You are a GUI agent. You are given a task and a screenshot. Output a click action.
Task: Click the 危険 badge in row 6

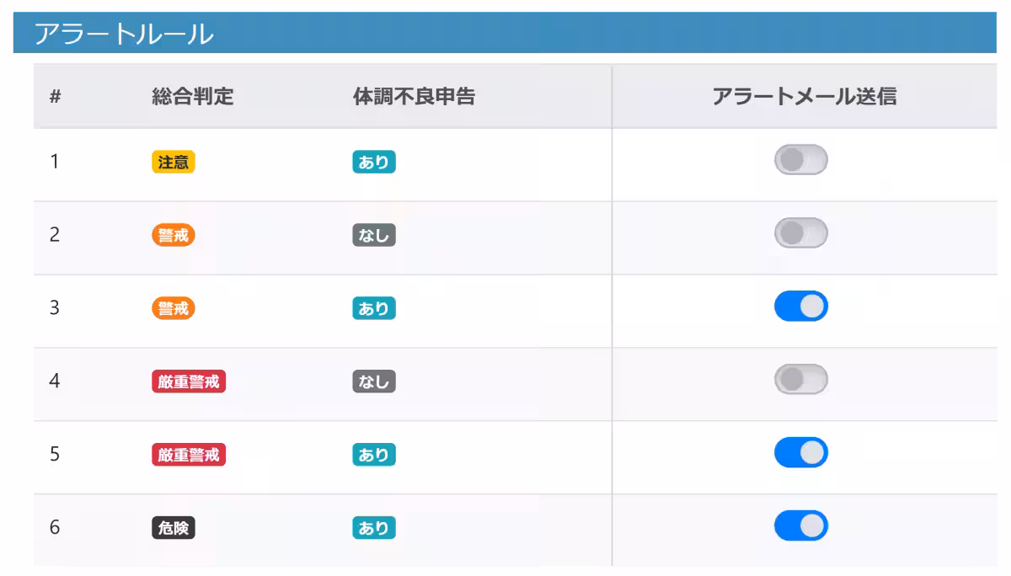click(173, 528)
